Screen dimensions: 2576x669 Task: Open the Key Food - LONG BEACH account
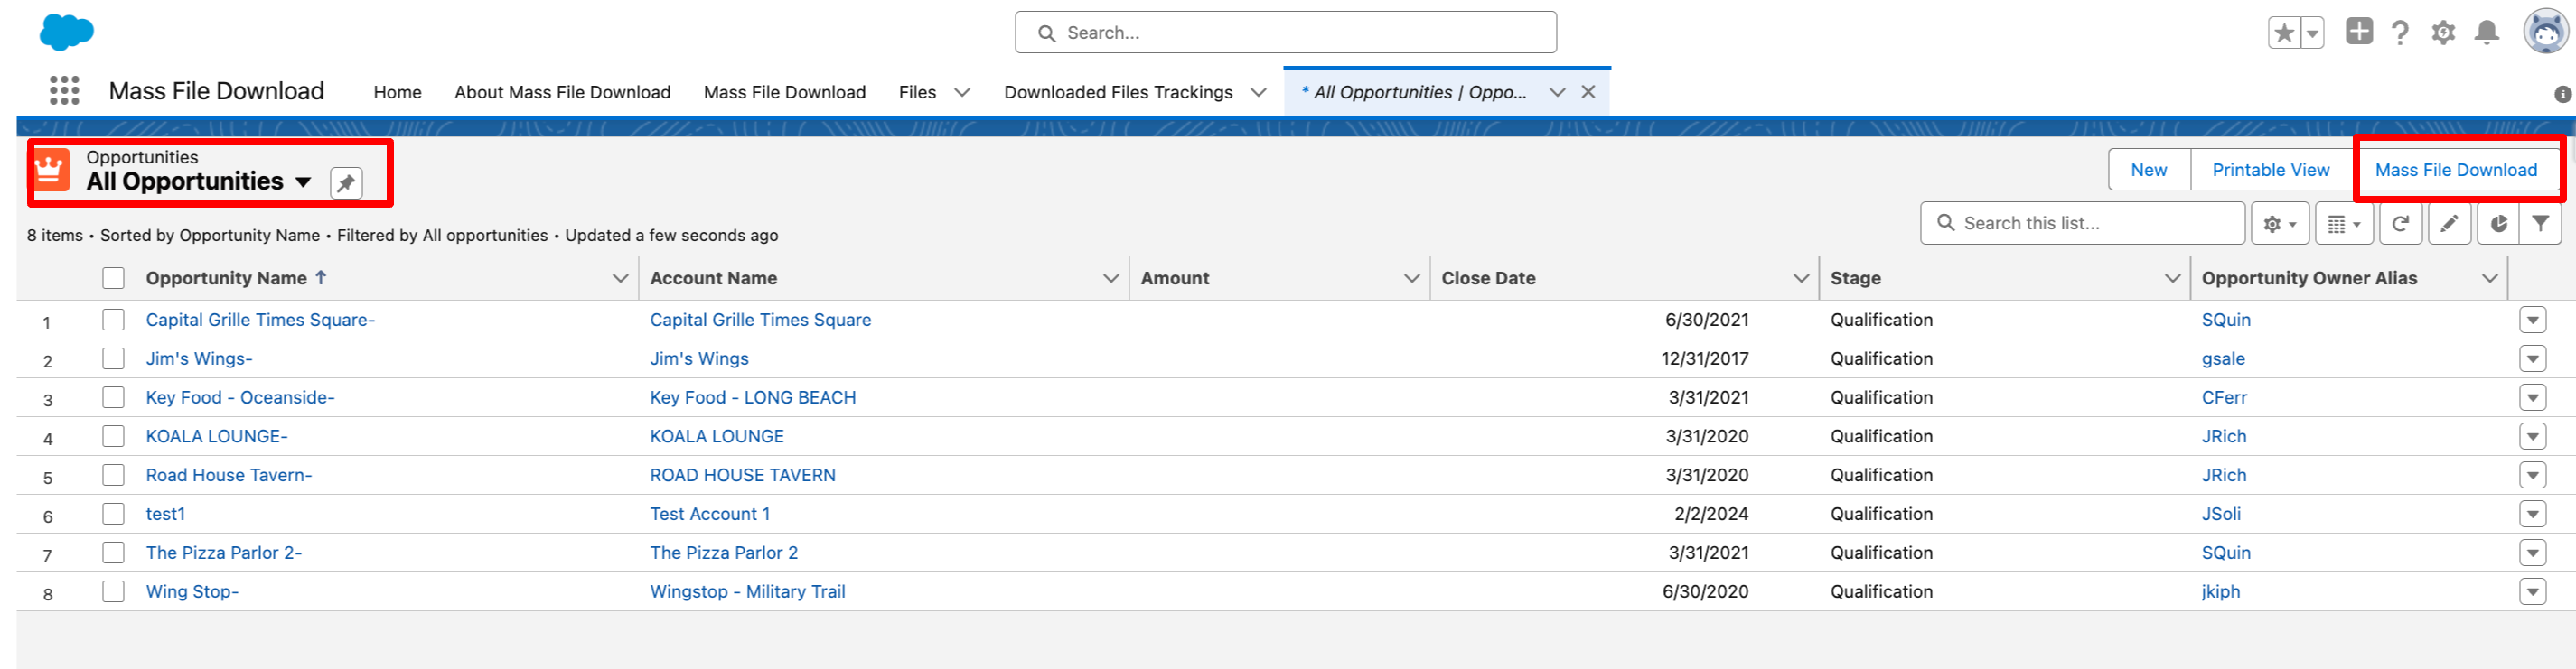pyautogui.click(x=753, y=397)
